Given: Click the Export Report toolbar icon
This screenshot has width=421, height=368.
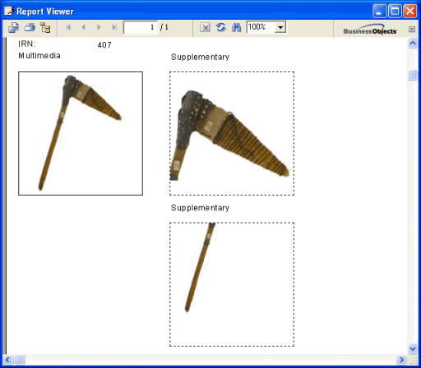Looking at the screenshot, I should point(13,28).
